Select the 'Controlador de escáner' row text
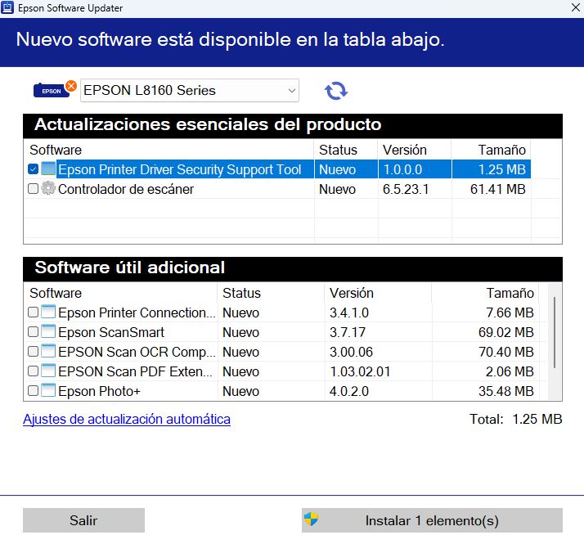 (126, 189)
